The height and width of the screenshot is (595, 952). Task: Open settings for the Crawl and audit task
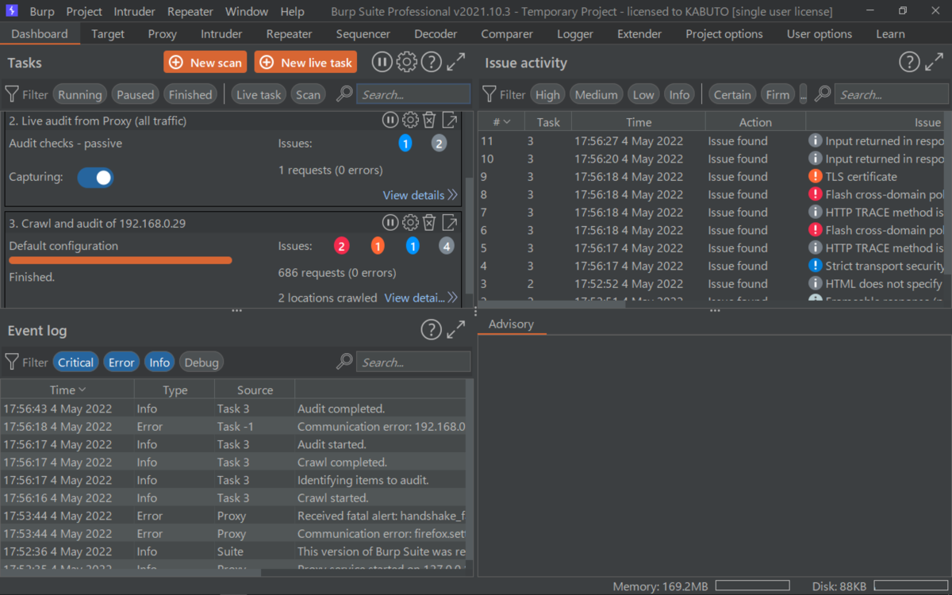[410, 223]
